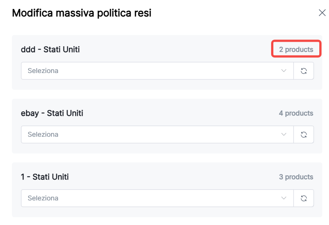Viewport: 329px width, 225px height.
Task: Select the ddd - Stati Uniti heading
Action: 50,49
